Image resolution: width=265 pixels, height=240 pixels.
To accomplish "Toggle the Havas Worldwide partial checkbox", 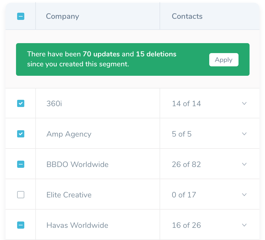I will click(21, 225).
